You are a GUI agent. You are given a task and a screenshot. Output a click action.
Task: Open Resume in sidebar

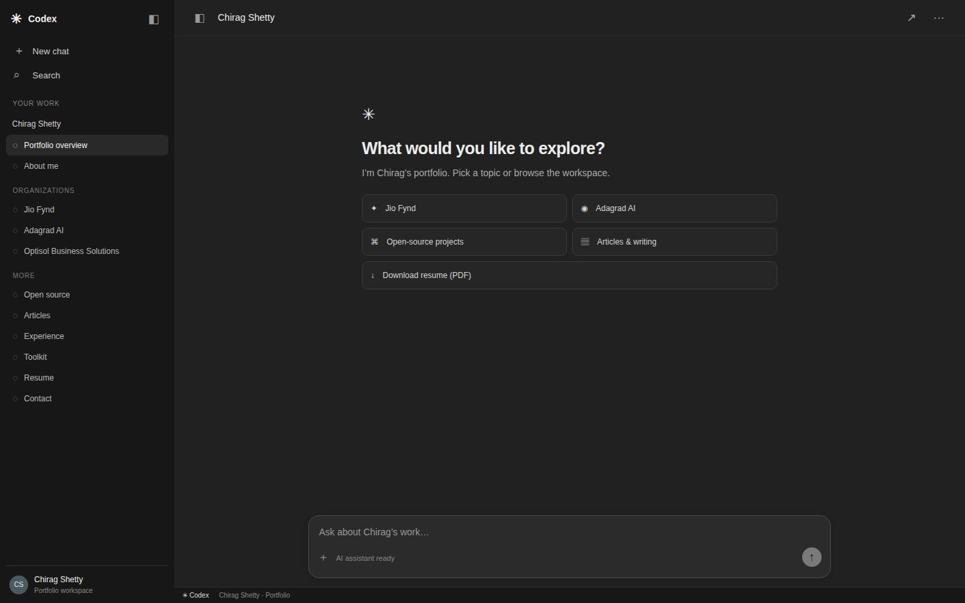87,378
